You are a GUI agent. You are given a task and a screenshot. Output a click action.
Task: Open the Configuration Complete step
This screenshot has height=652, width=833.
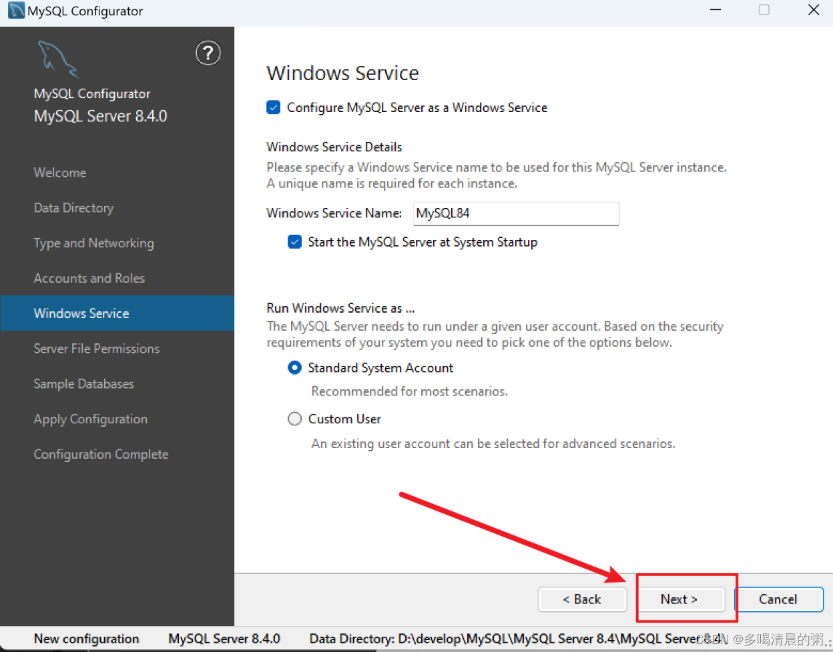[101, 455]
